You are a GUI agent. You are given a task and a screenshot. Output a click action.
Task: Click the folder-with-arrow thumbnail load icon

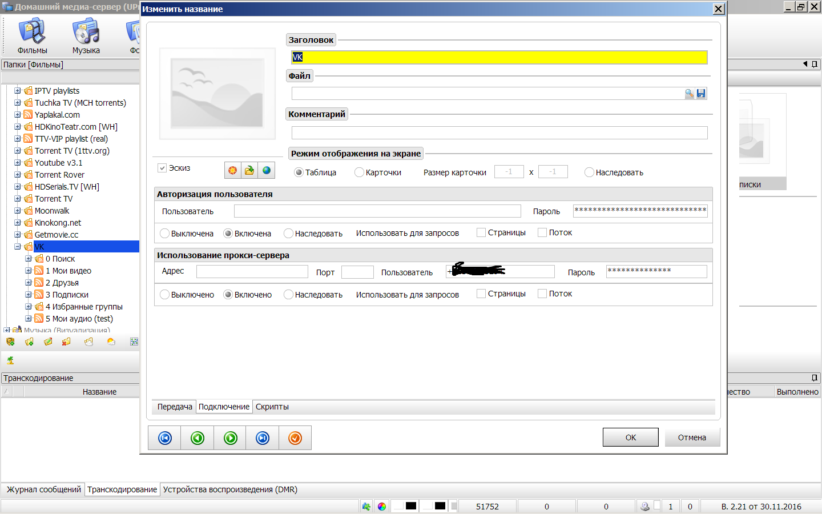coord(249,170)
